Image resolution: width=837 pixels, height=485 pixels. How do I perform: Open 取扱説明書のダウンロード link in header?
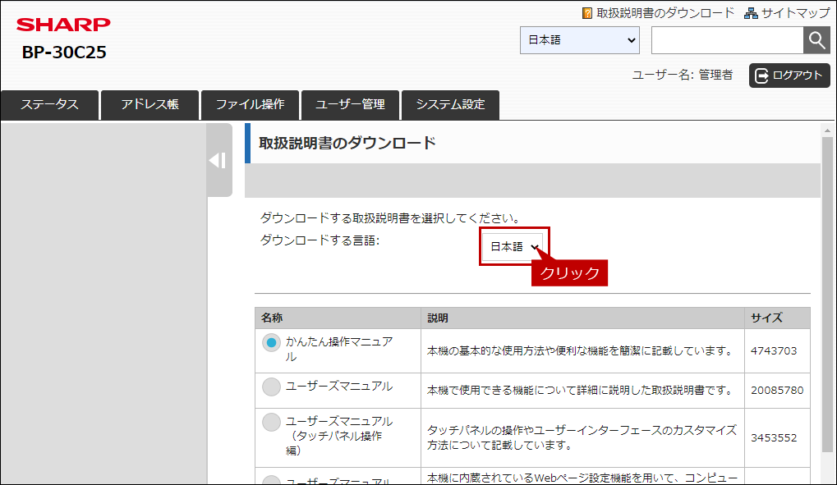(x=665, y=13)
